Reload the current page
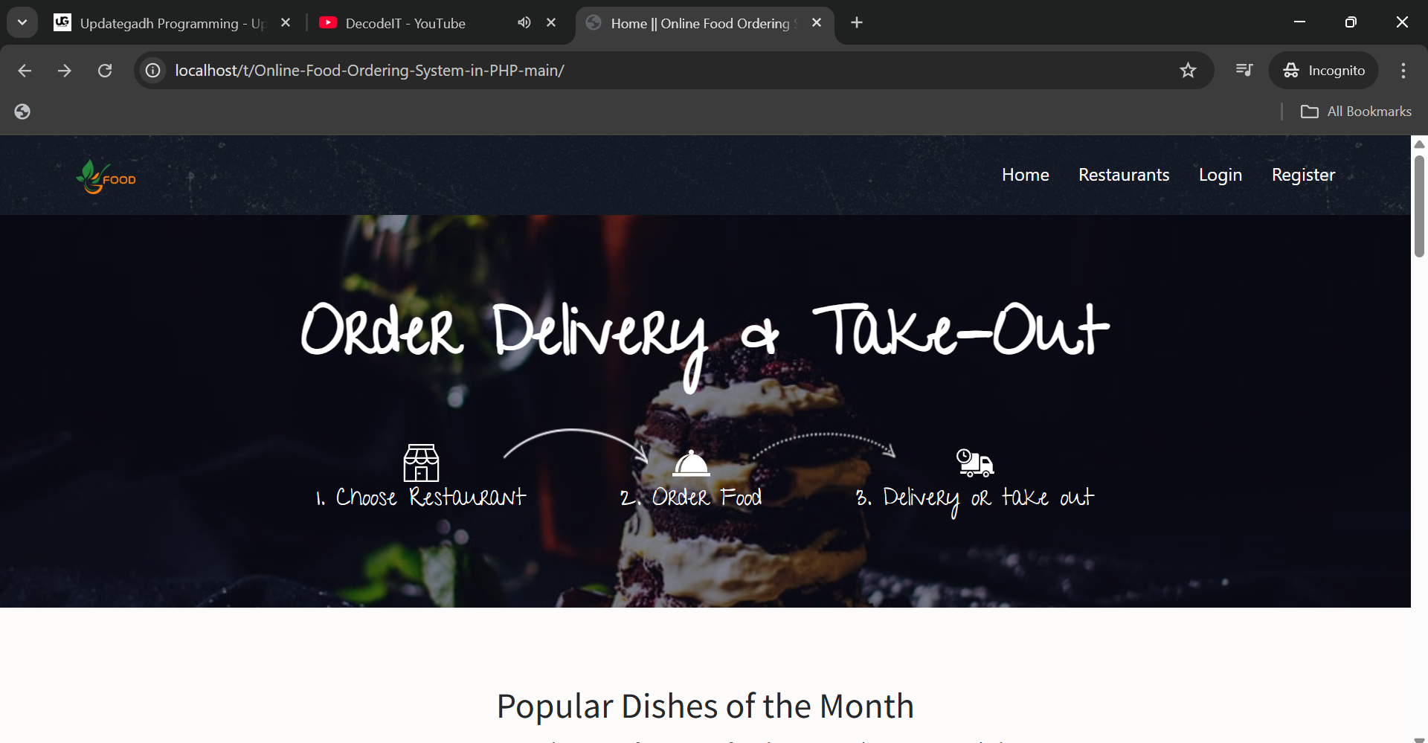This screenshot has width=1428, height=743. 105,71
